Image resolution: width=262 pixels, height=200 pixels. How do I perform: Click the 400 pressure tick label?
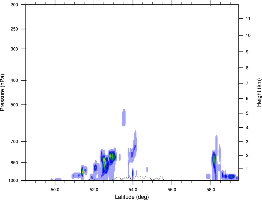[x=14, y=80]
